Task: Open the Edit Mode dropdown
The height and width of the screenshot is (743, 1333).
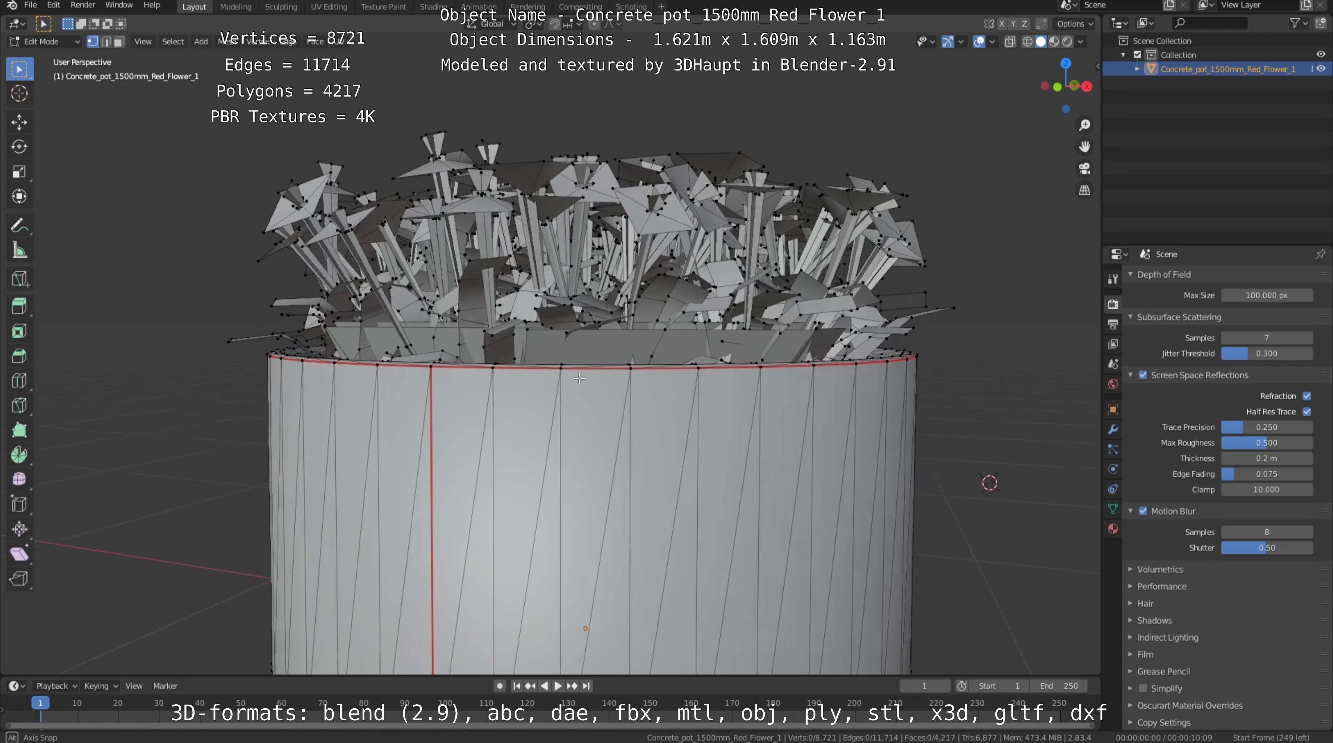Action: coord(45,42)
